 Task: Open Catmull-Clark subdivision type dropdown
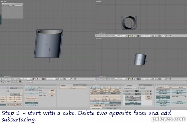pyautogui.click(x=133, y=96)
